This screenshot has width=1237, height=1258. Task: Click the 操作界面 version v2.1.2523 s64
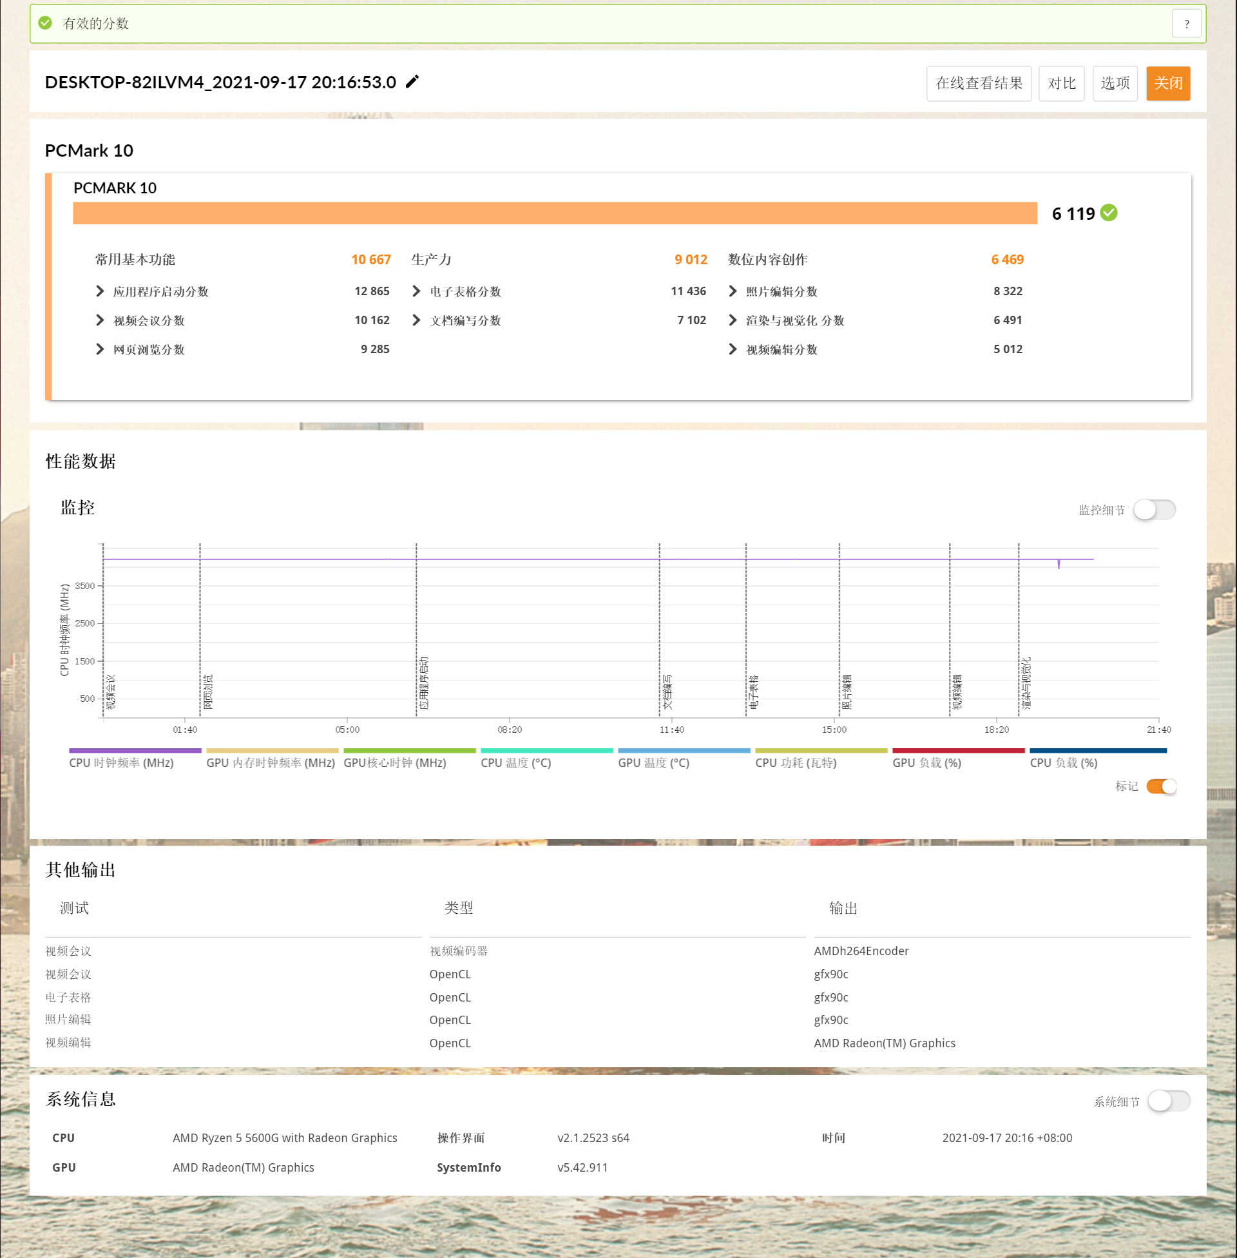tap(593, 1138)
